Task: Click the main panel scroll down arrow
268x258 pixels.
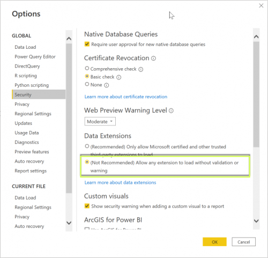Action: tap(256, 221)
